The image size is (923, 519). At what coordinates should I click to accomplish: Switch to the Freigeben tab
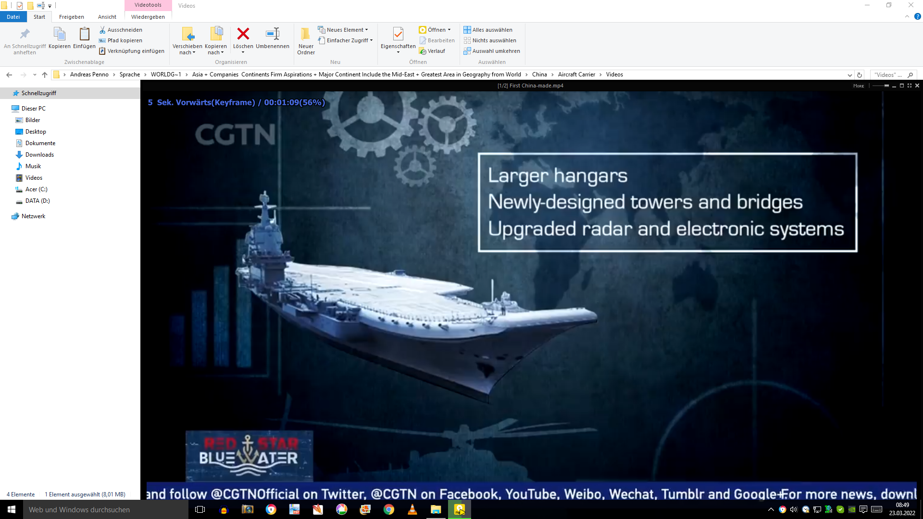pos(72,17)
